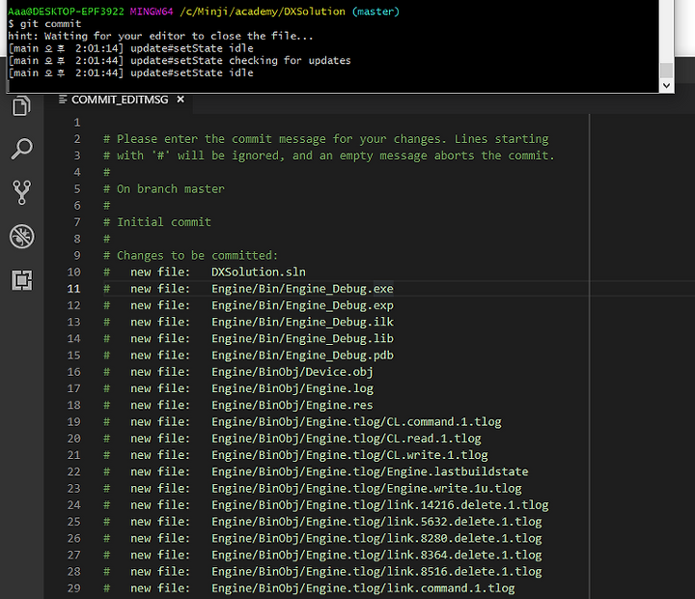Click the Engine_Debug.exe file line

pos(249,289)
